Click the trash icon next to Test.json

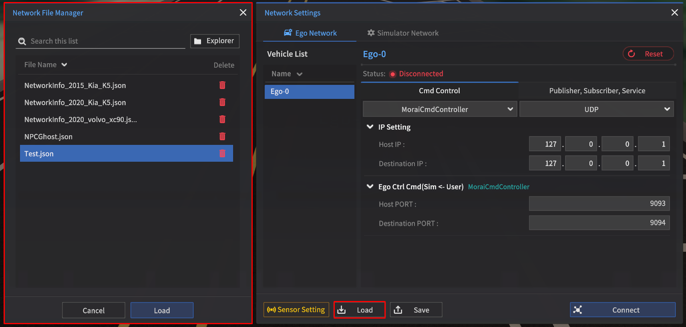pos(222,154)
